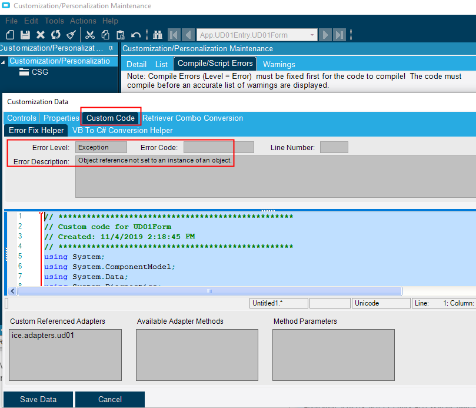Select the CSG folder tree item
Image resolution: width=476 pixels, height=408 pixels.
pyautogui.click(x=40, y=72)
